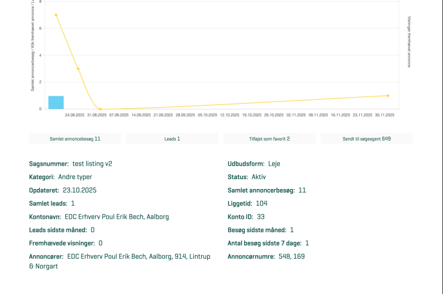Select the highest yellow data point on the line

[56, 15]
